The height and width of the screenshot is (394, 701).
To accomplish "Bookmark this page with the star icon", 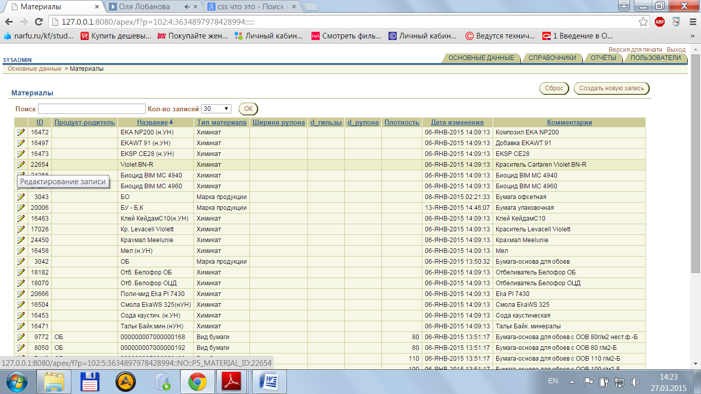I will (x=643, y=22).
